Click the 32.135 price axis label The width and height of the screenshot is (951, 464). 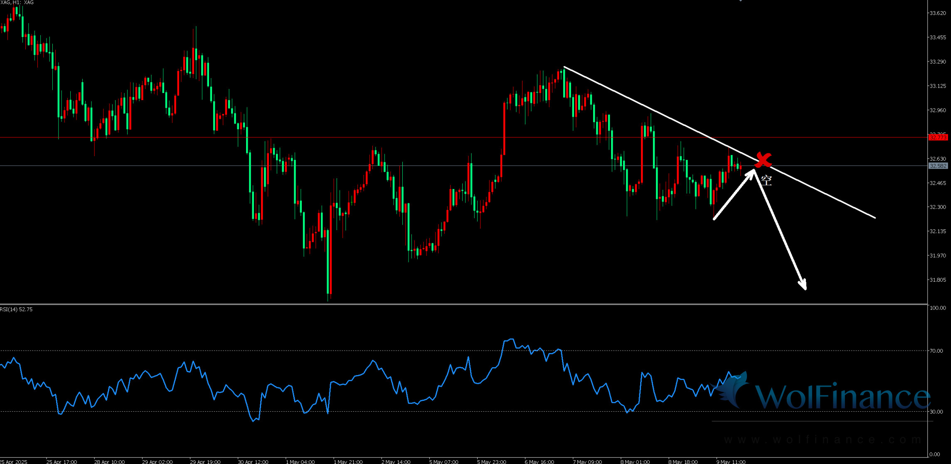pos(937,231)
